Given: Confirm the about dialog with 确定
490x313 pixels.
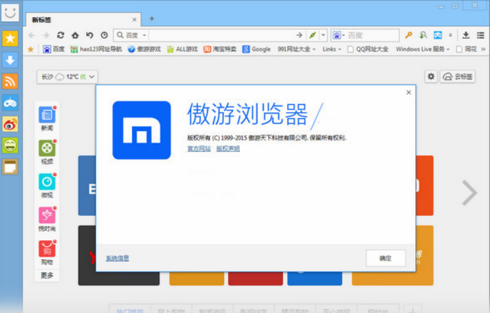Looking at the screenshot, I should click(386, 258).
